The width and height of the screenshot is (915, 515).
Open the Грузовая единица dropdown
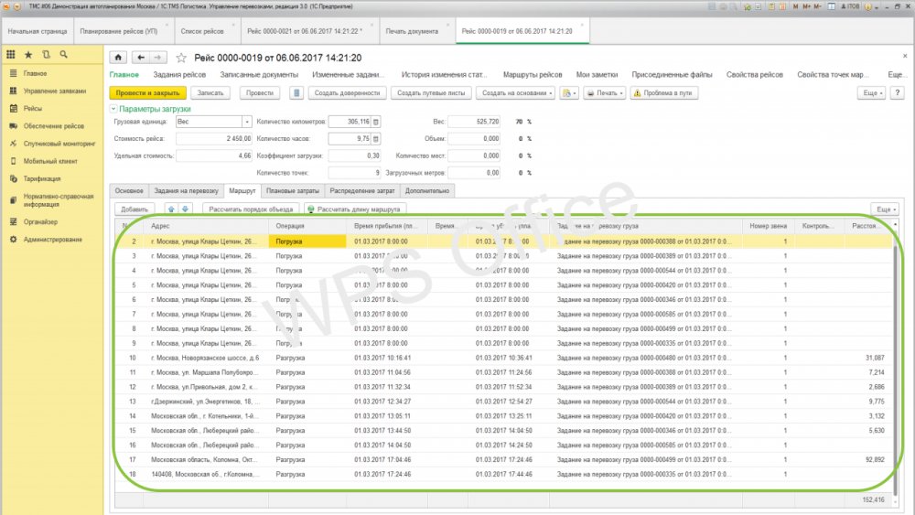point(246,122)
